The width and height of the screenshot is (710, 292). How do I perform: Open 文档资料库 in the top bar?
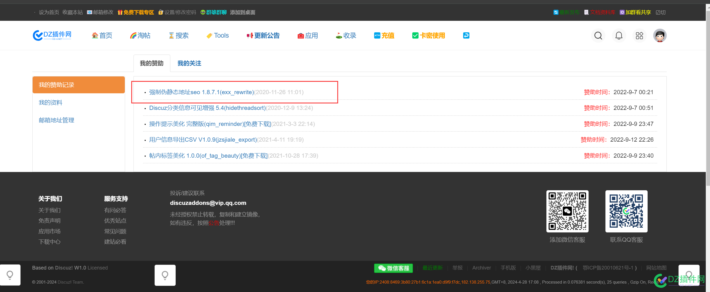[600, 12]
